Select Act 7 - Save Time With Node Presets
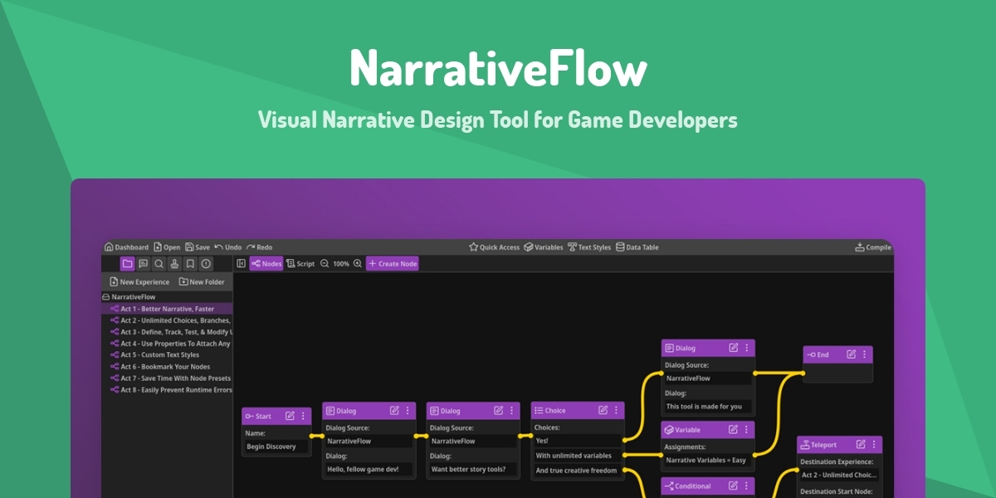Viewport: 996px width, 498px height. pos(167,378)
